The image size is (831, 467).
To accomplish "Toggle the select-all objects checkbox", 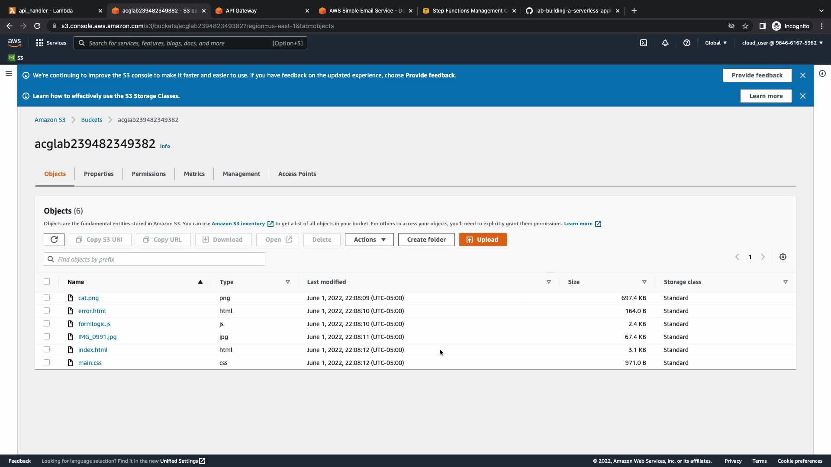I will (47, 281).
